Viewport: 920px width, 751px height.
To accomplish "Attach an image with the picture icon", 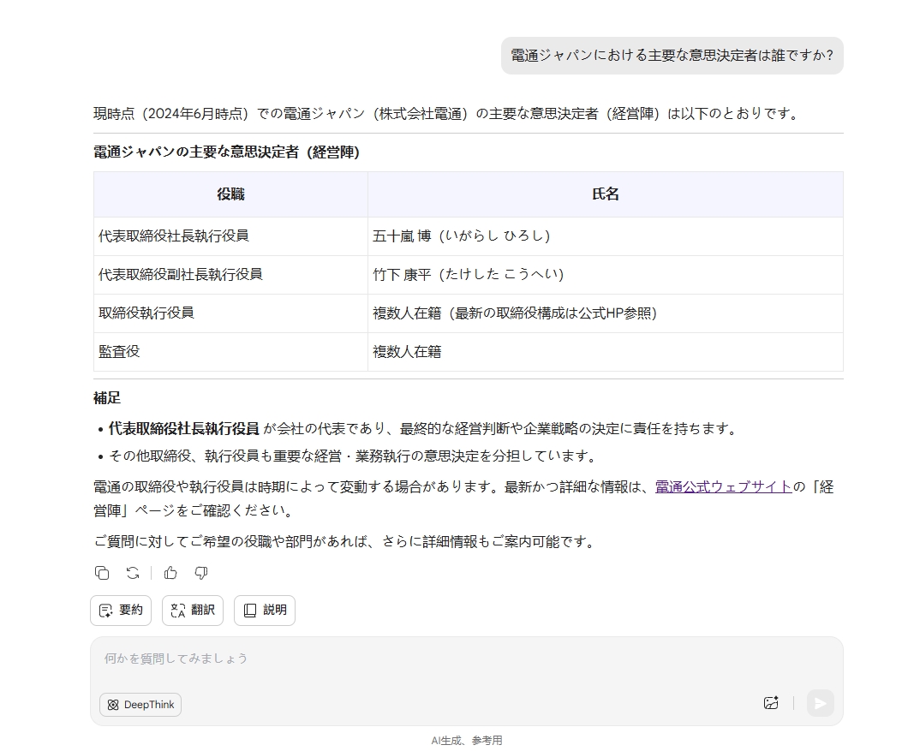I will pyautogui.click(x=771, y=703).
